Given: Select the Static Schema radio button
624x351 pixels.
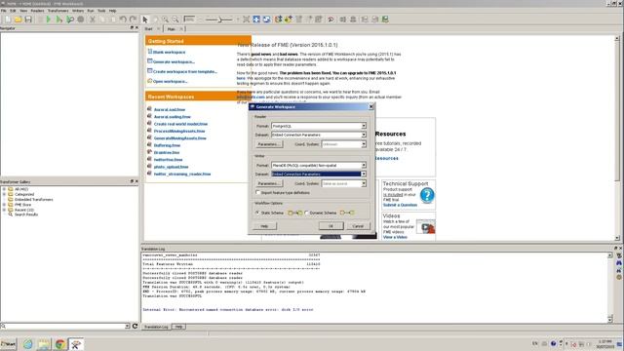Looking at the screenshot, I should pos(257,213).
